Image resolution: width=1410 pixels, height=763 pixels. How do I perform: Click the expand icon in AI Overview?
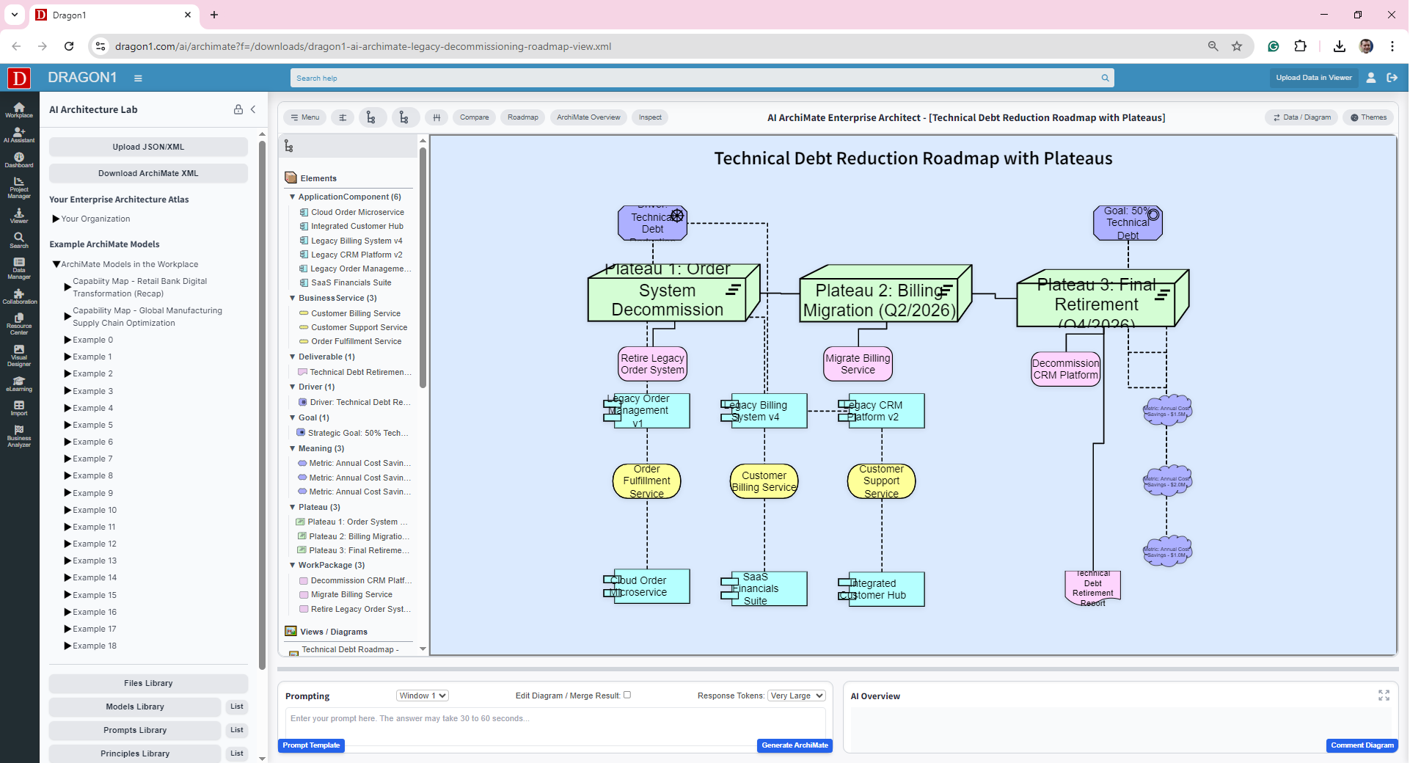point(1384,696)
